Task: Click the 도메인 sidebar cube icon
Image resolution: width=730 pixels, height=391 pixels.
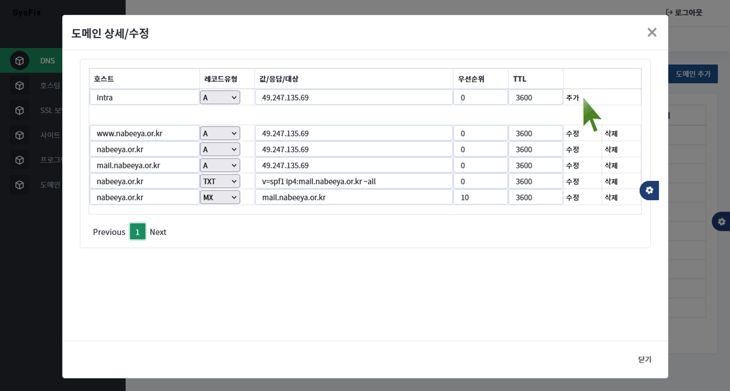Action: click(19, 185)
